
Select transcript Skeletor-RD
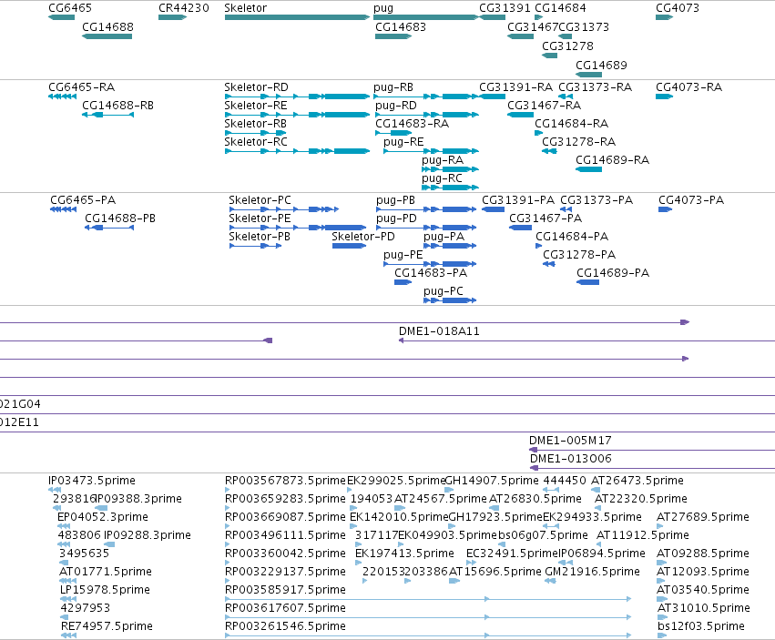click(x=297, y=97)
